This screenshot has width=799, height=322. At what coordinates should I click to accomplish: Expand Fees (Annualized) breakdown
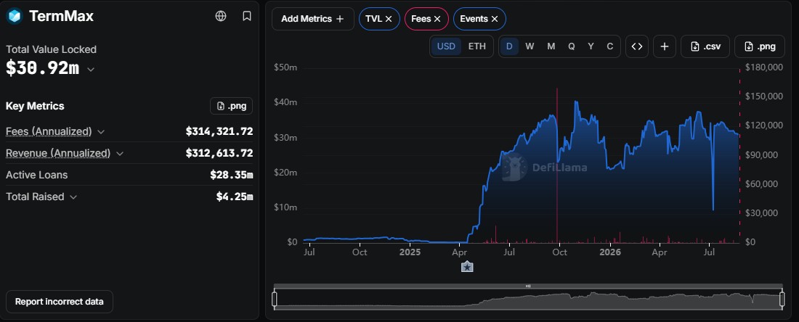point(101,132)
